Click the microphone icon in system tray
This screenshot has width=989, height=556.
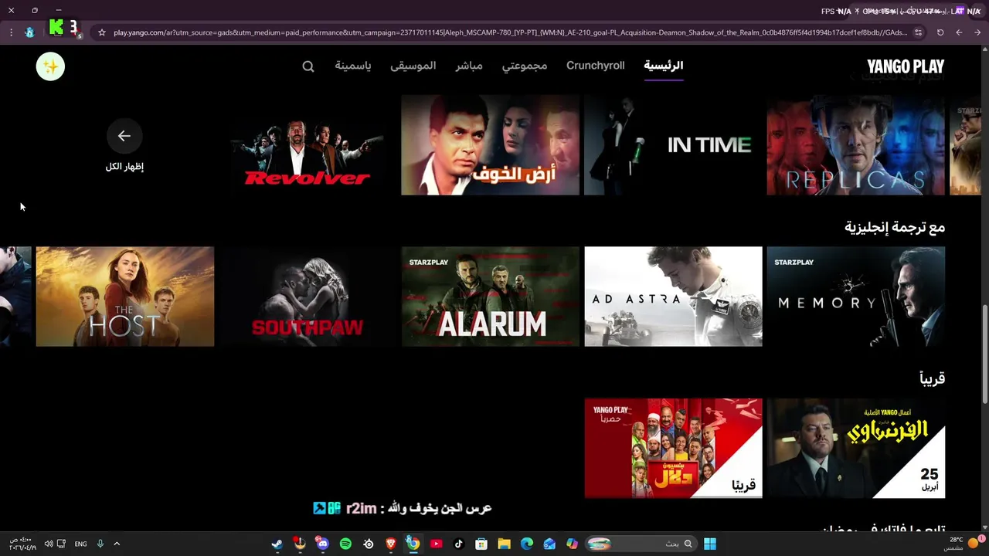(x=100, y=544)
